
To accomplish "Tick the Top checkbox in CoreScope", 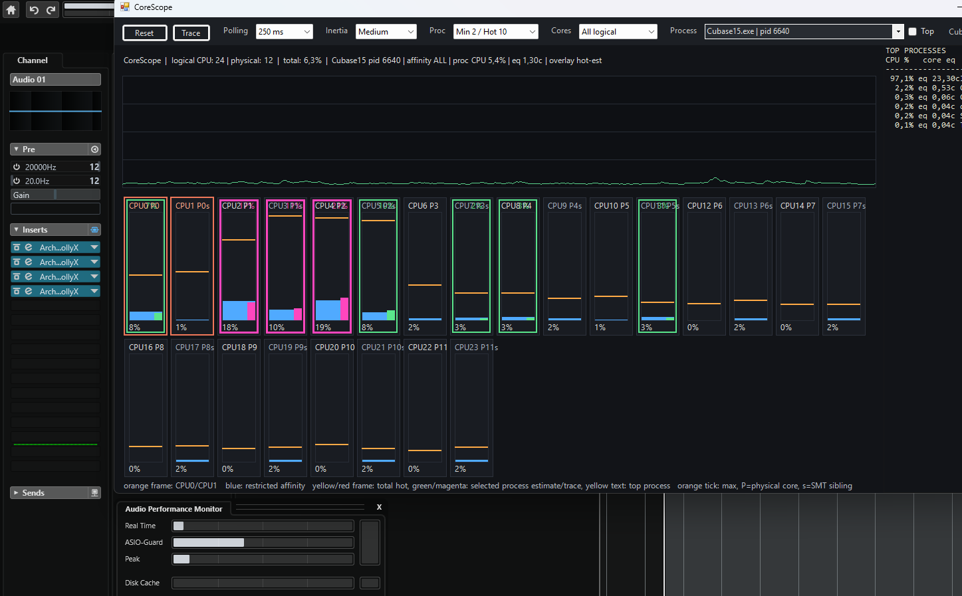I will 912,31.
